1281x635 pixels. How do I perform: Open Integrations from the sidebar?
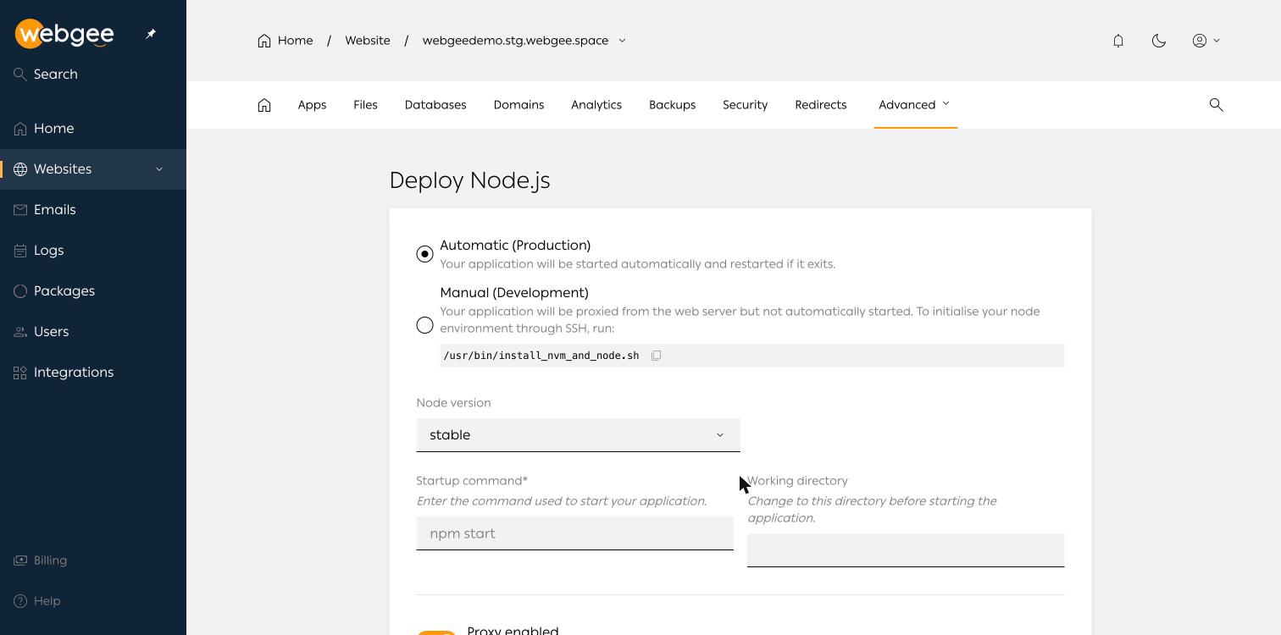74,373
